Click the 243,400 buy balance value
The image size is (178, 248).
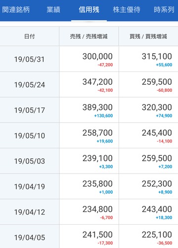tap(157, 209)
